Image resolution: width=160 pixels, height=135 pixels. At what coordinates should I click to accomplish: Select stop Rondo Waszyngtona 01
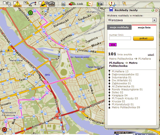coord(127,89)
